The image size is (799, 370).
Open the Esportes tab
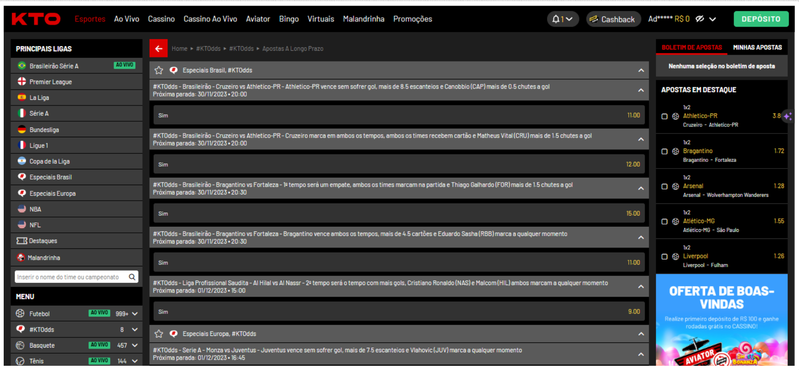pos(90,19)
